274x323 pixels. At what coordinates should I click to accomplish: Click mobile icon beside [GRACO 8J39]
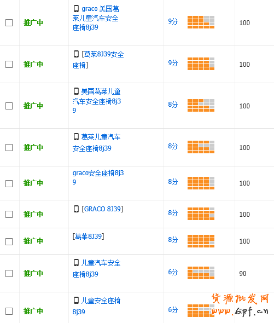(x=76, y=209)
